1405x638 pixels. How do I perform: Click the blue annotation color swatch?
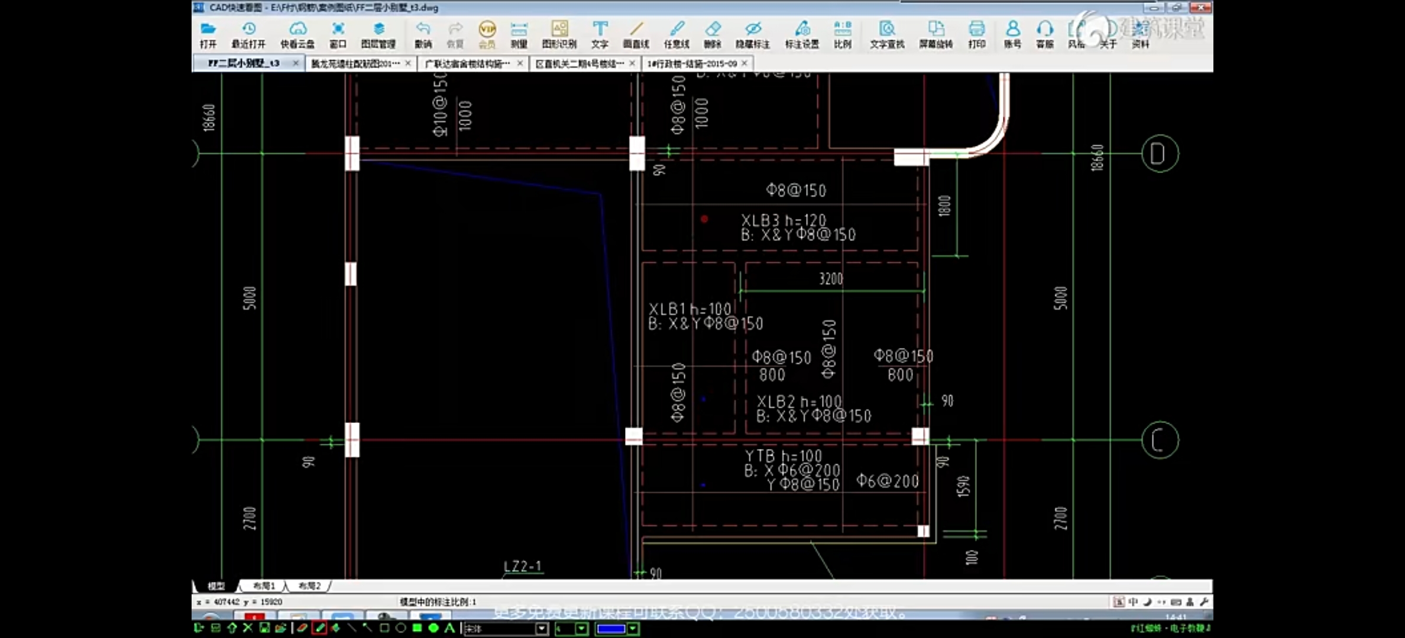coord(611,629)
